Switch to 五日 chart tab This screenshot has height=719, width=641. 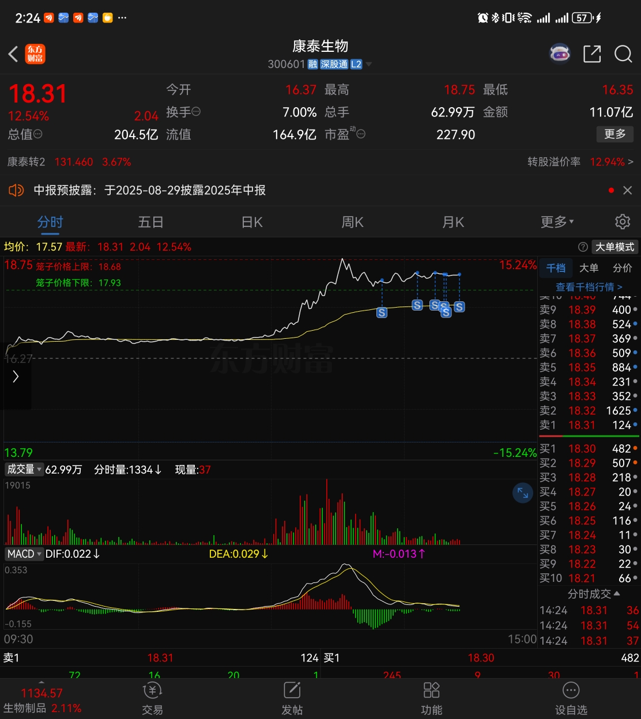tap(151, 222)
